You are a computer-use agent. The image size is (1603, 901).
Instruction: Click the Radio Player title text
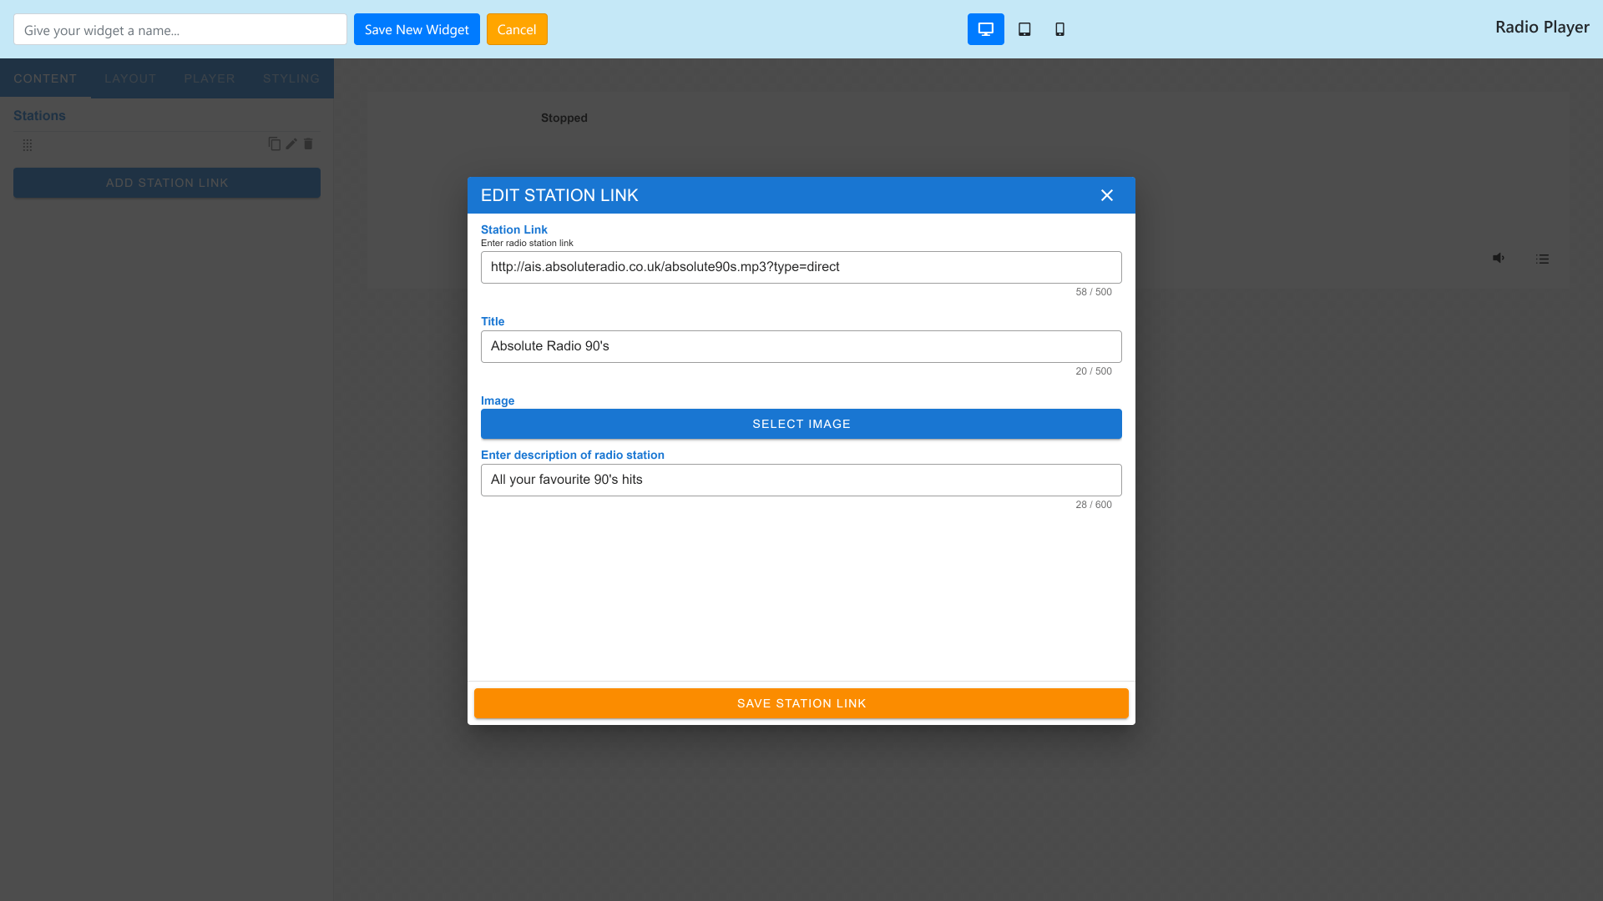[1542, 27]
